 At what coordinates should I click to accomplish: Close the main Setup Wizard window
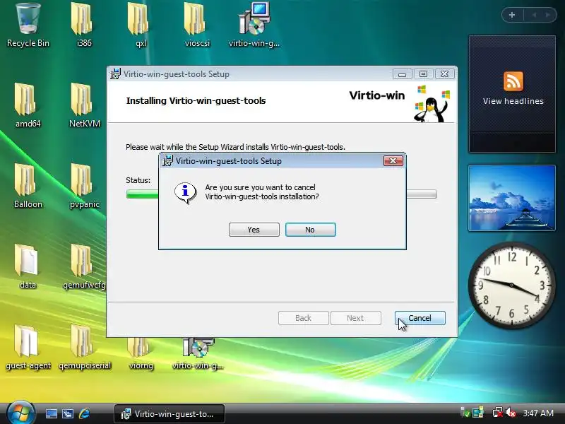[x=445, y=74]
